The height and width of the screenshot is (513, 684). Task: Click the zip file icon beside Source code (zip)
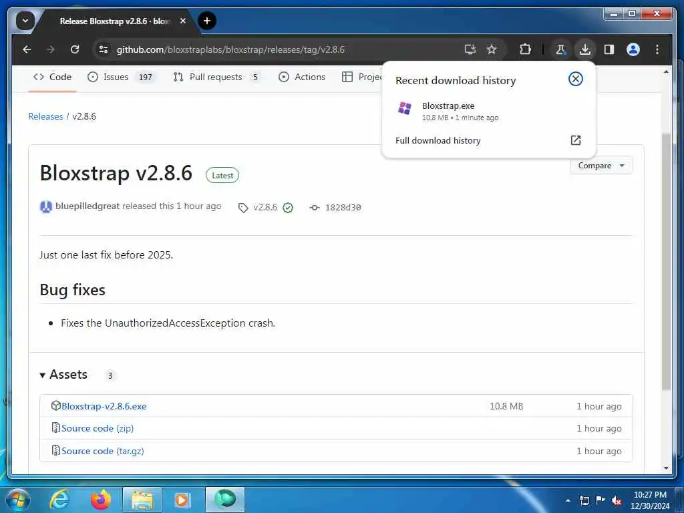click(56, 428)
